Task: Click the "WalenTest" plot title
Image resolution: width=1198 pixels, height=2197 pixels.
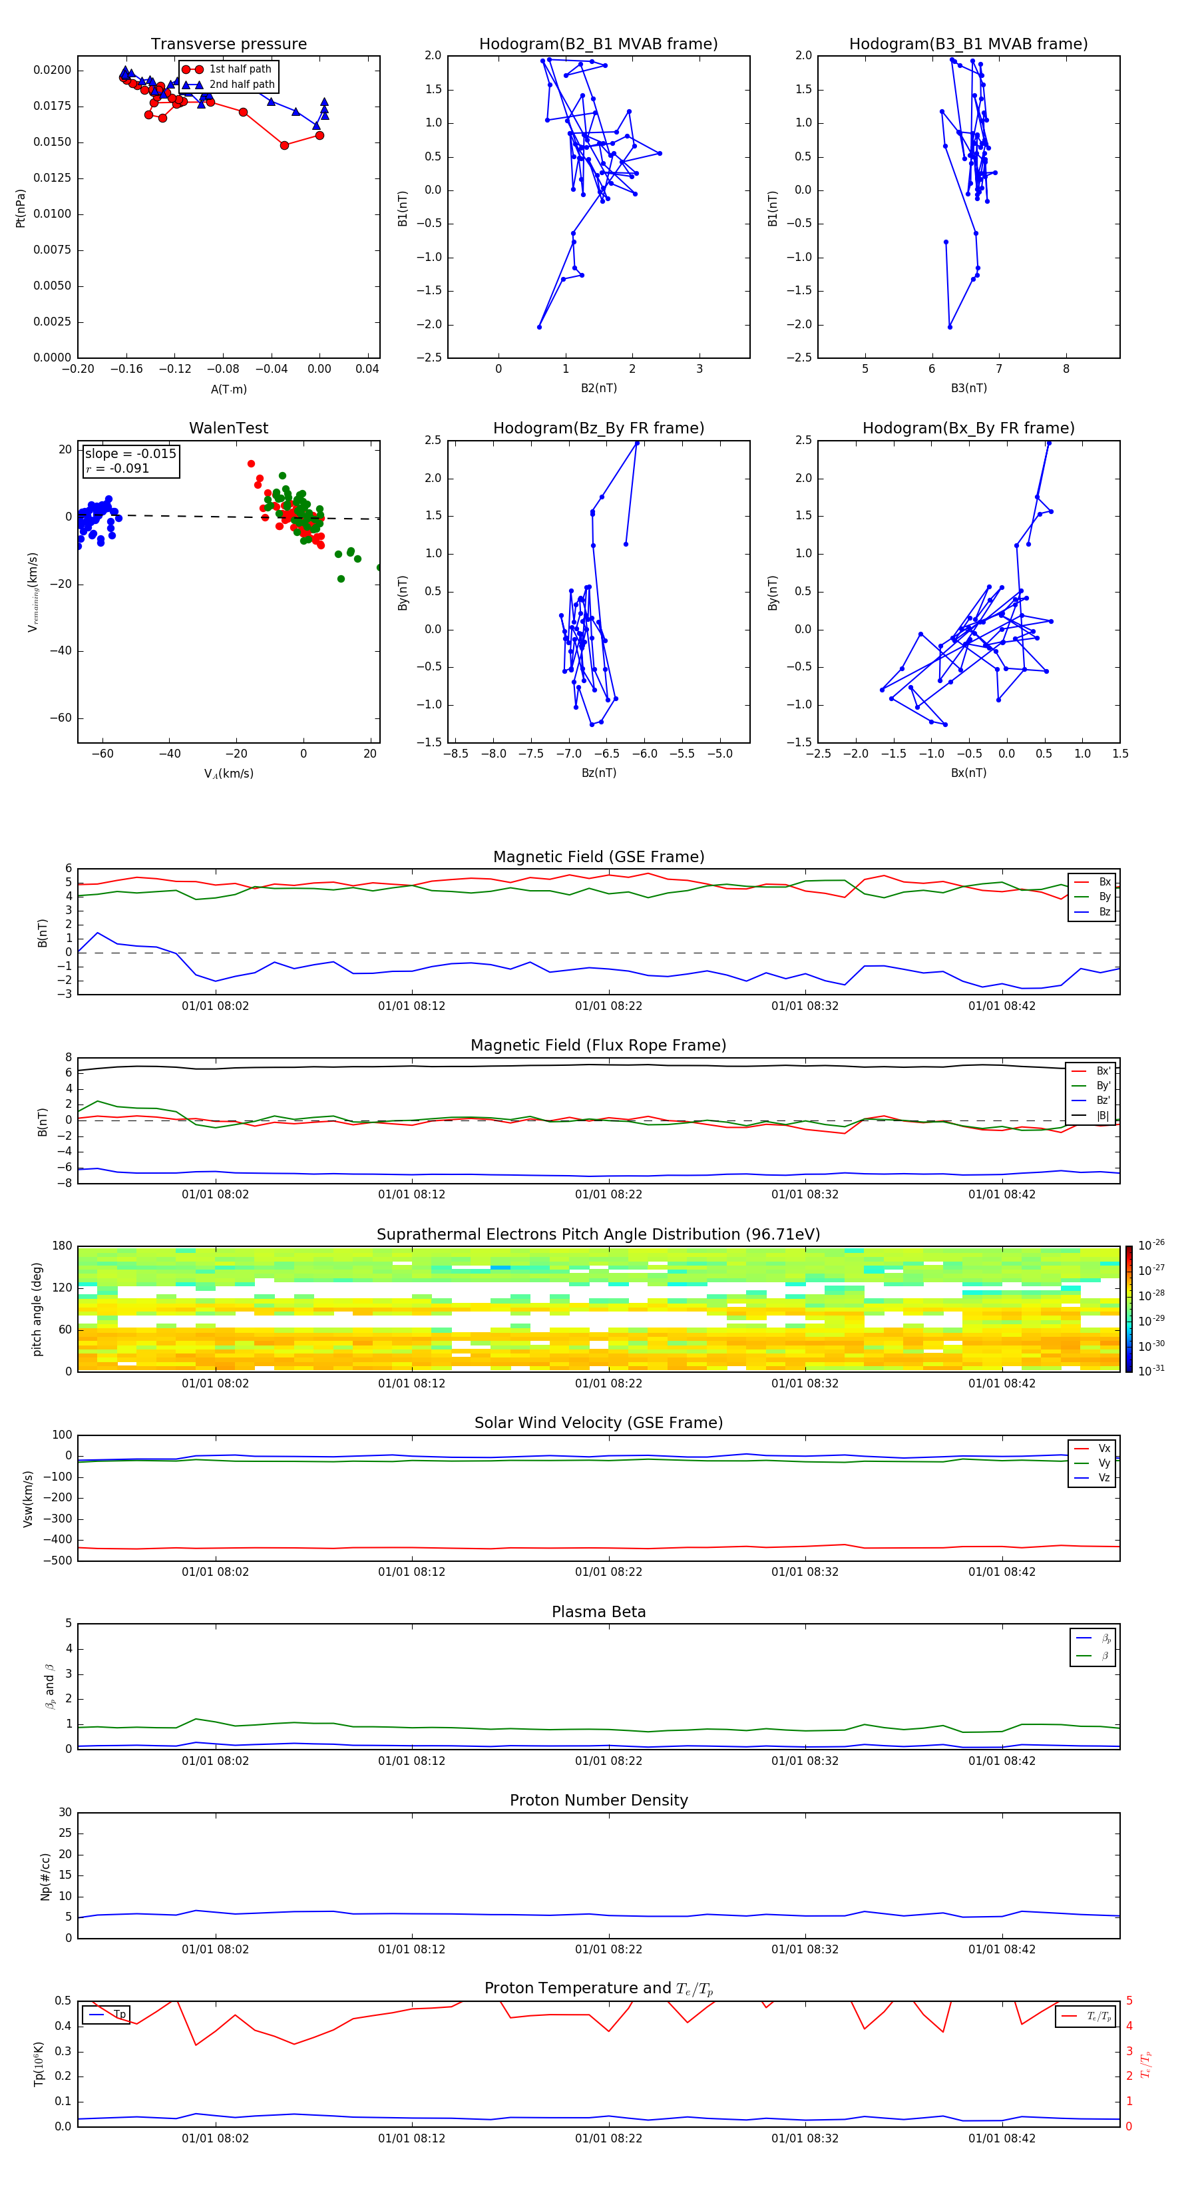Action: 228,428
